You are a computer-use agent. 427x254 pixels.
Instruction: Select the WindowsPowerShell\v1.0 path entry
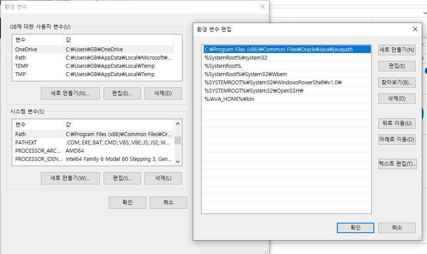pos(287,83)
